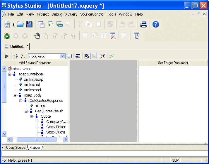Viewport: 209px width, 164px height.
Task: Start debugging with the green bug icon
Action: pos(7,36)
